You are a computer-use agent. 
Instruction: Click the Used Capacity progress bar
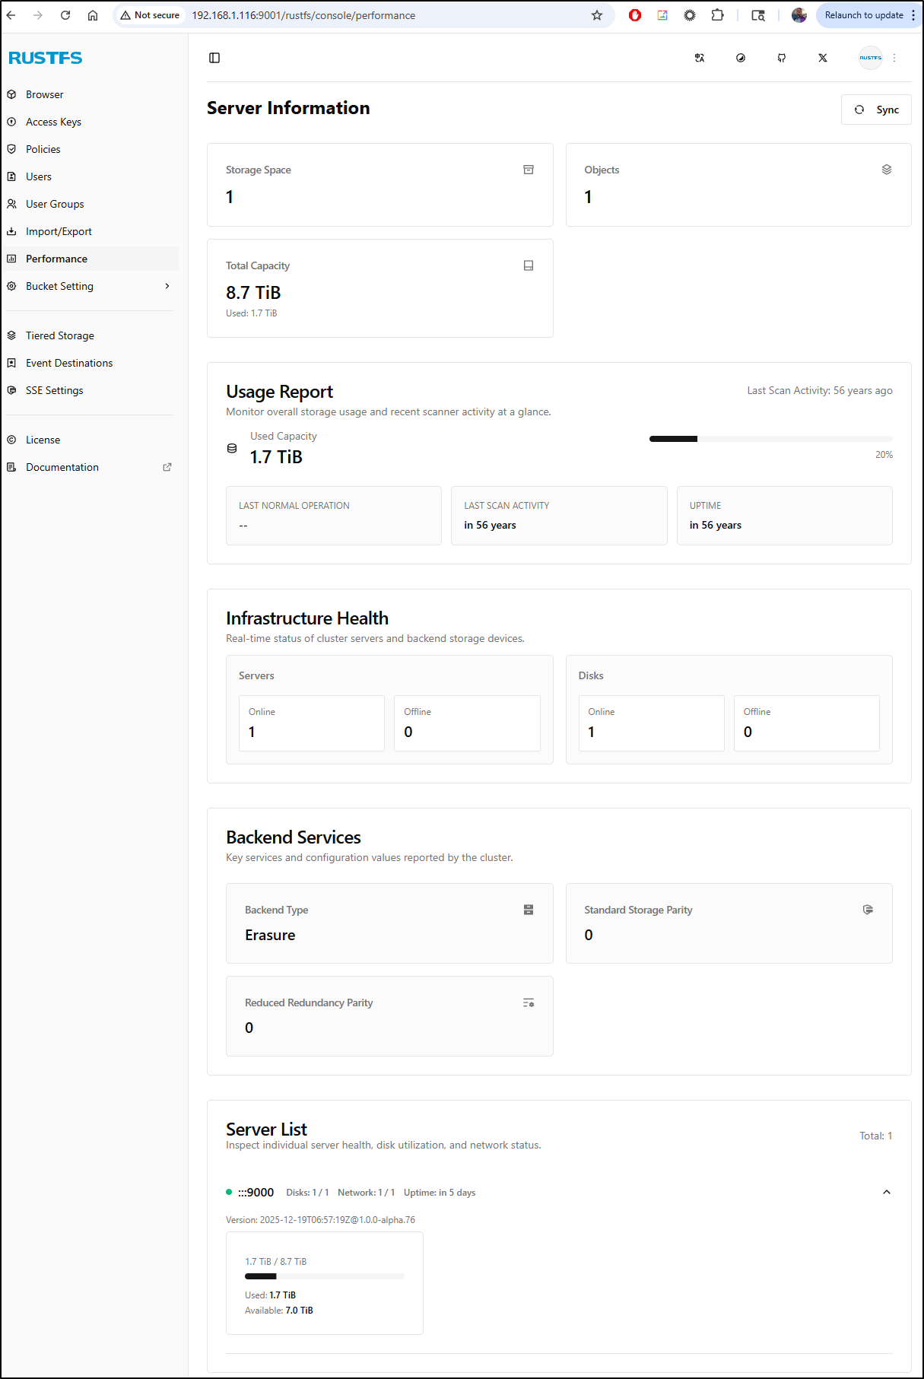(x=770, y=439)
